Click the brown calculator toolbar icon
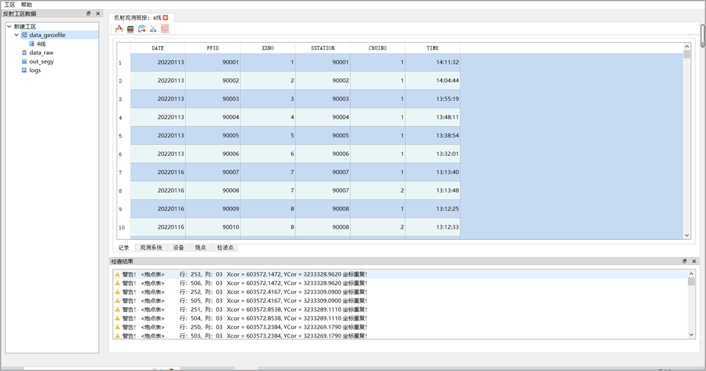Screen dimensions: 706x371 coord(130,29)
